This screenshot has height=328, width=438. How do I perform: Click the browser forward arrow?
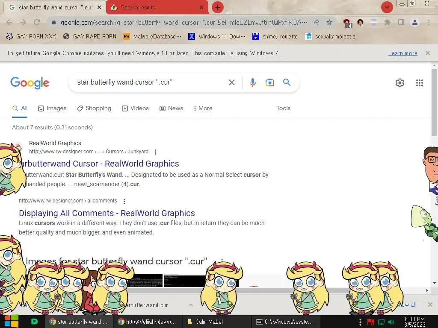coord(23,22)
